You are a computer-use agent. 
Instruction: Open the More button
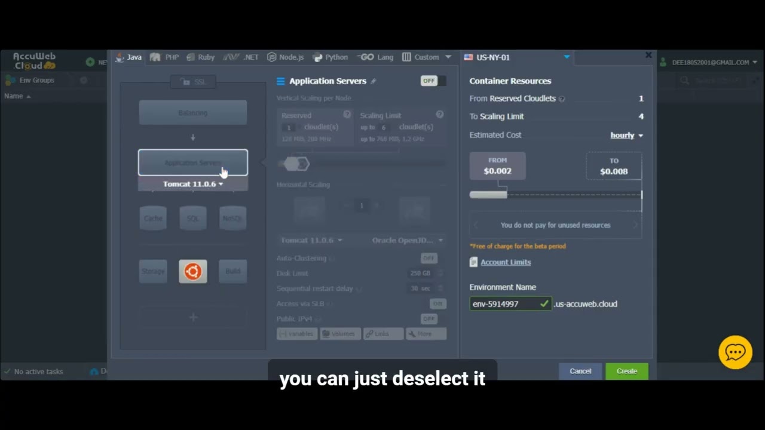(426, 334)
